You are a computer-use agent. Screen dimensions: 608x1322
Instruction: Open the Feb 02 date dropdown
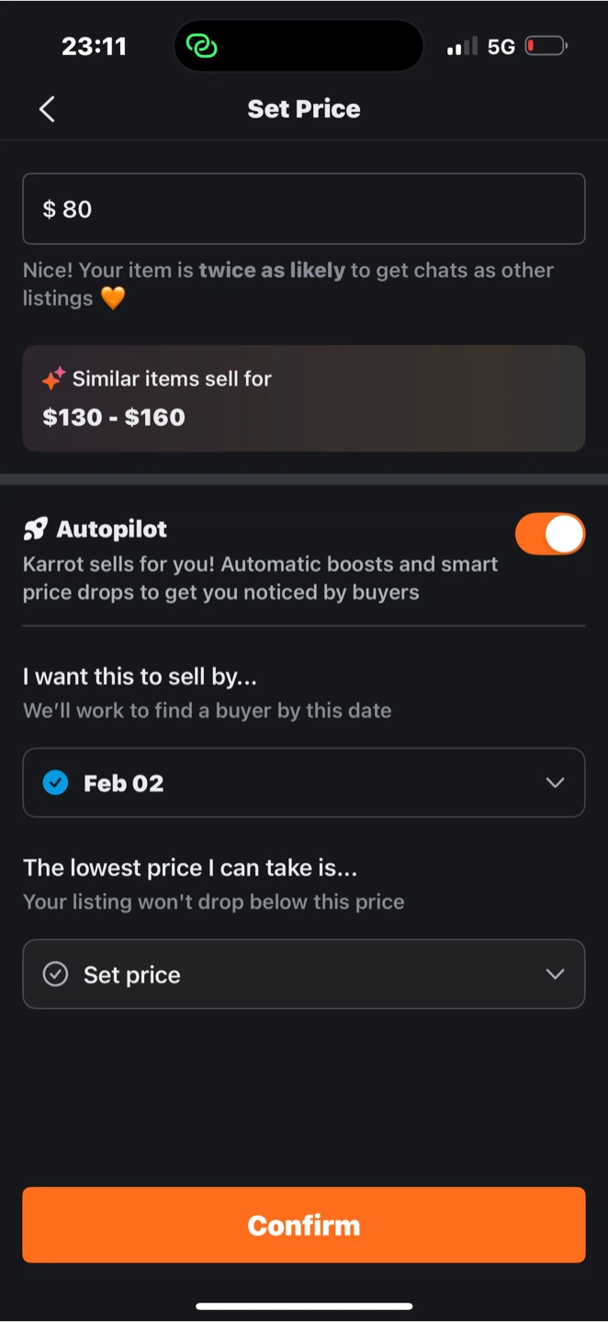coord(304,783)
